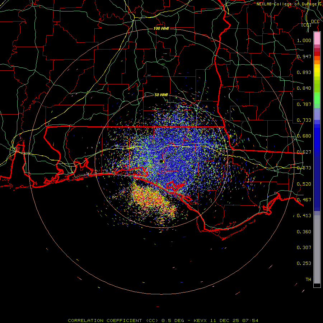Screen dimensions: 323x323
Task: Click the 0.413 legend value
Action: coord(304,216)
